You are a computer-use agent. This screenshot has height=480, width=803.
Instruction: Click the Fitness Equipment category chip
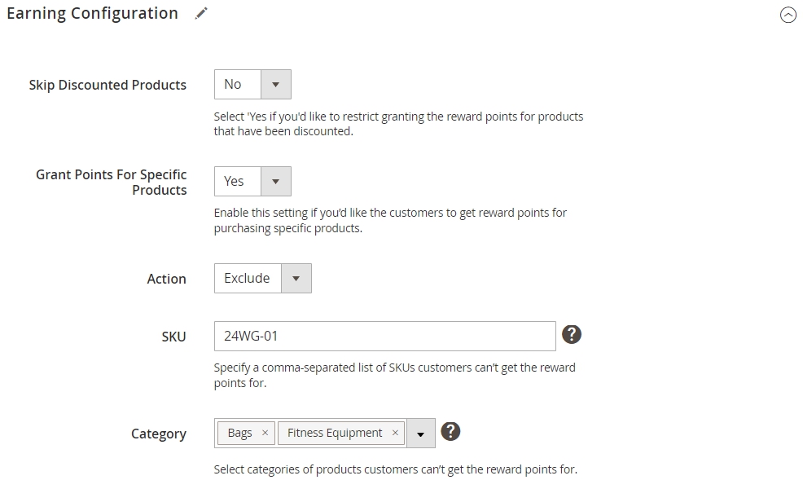click(341, 433)
